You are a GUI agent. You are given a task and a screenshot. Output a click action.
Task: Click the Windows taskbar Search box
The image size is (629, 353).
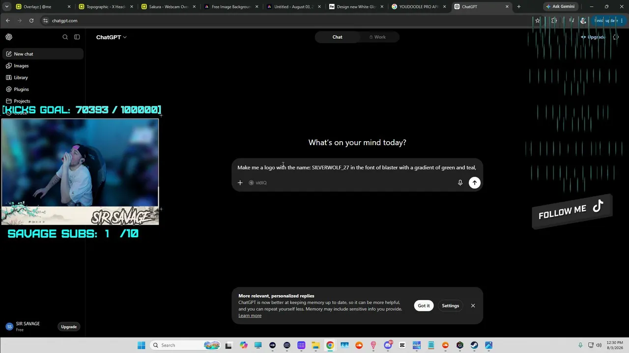[x=185, y=345]
